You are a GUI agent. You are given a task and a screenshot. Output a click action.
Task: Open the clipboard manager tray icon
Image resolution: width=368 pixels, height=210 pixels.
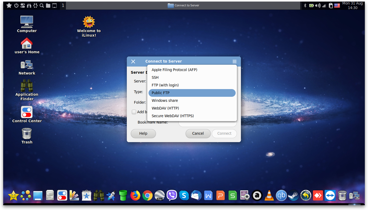click(331, 5)
